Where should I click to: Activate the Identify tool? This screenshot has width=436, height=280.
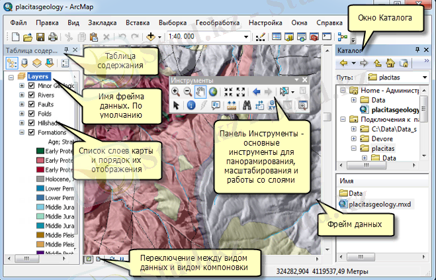point(191,105)
